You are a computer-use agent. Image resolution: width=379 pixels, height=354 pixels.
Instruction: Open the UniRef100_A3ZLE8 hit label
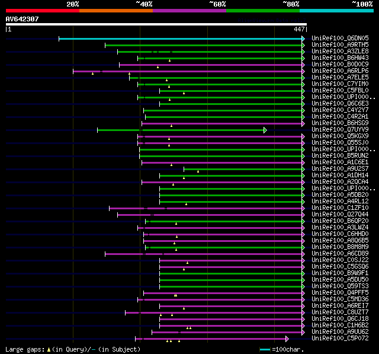(x=340, y=52)
